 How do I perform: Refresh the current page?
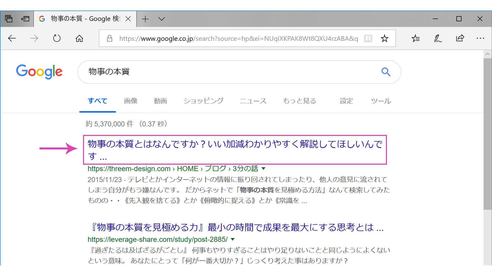[57, 38]
